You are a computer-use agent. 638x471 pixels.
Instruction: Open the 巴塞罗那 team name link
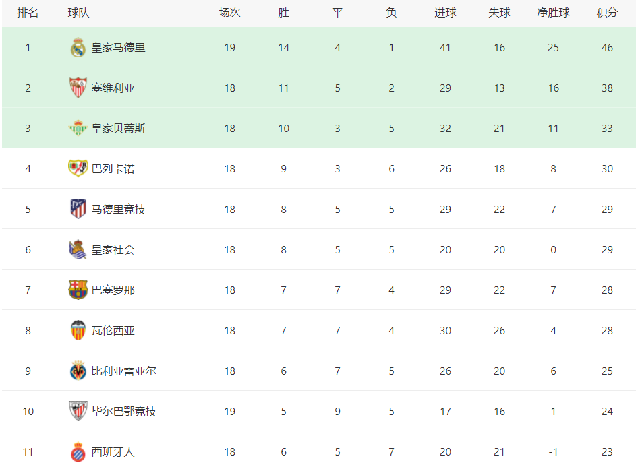tap(113, 290)
